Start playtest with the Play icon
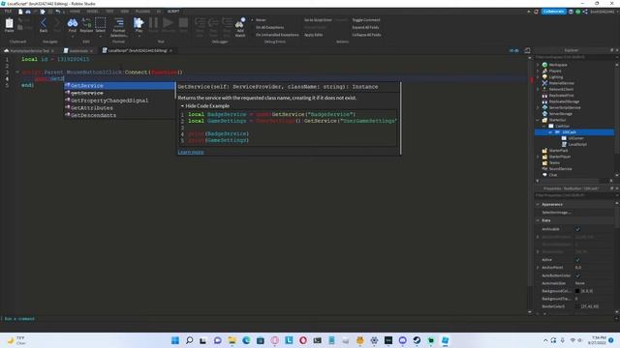Image resolution: width=620 pixels, height=348 pixels. click(x=139, y=23)
